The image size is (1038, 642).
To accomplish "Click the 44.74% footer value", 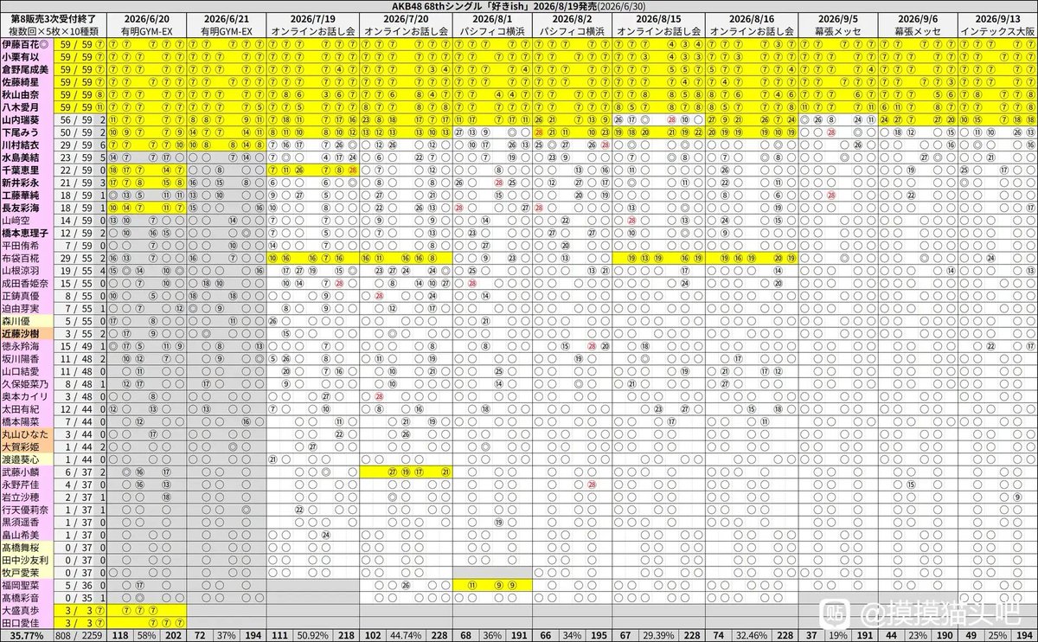I will point(406,635).
